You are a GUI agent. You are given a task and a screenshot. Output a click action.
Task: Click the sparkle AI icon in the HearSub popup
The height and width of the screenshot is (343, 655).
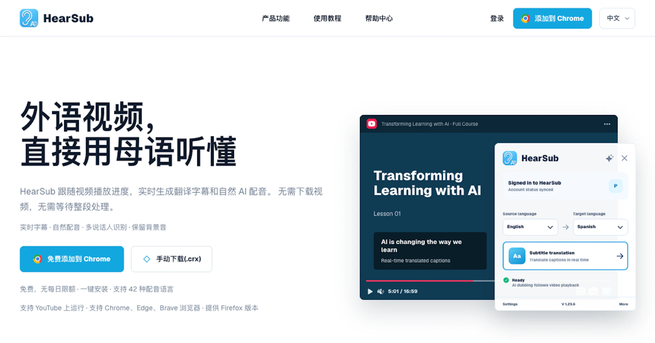610,158
